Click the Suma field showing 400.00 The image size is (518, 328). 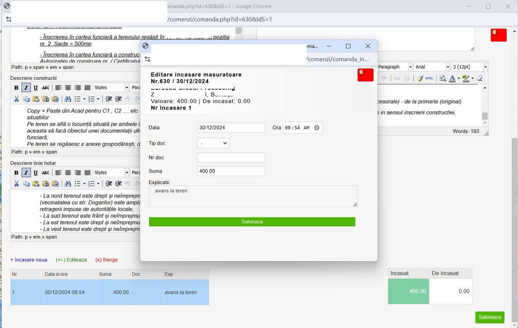[x=231, y=171]
